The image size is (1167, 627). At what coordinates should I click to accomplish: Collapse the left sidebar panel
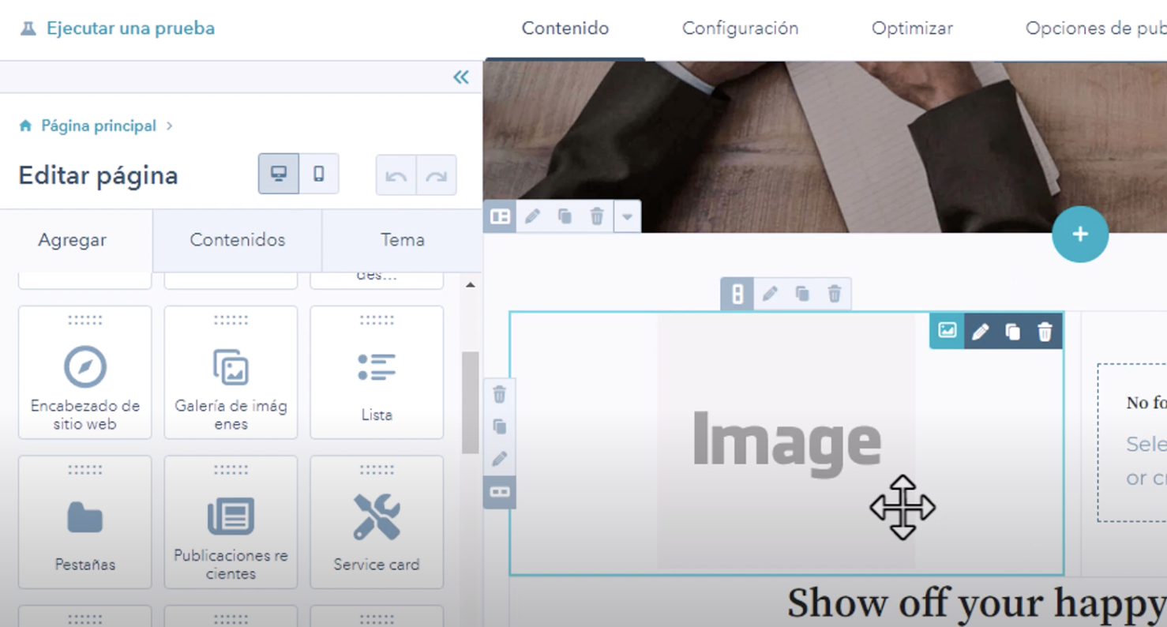461,77
